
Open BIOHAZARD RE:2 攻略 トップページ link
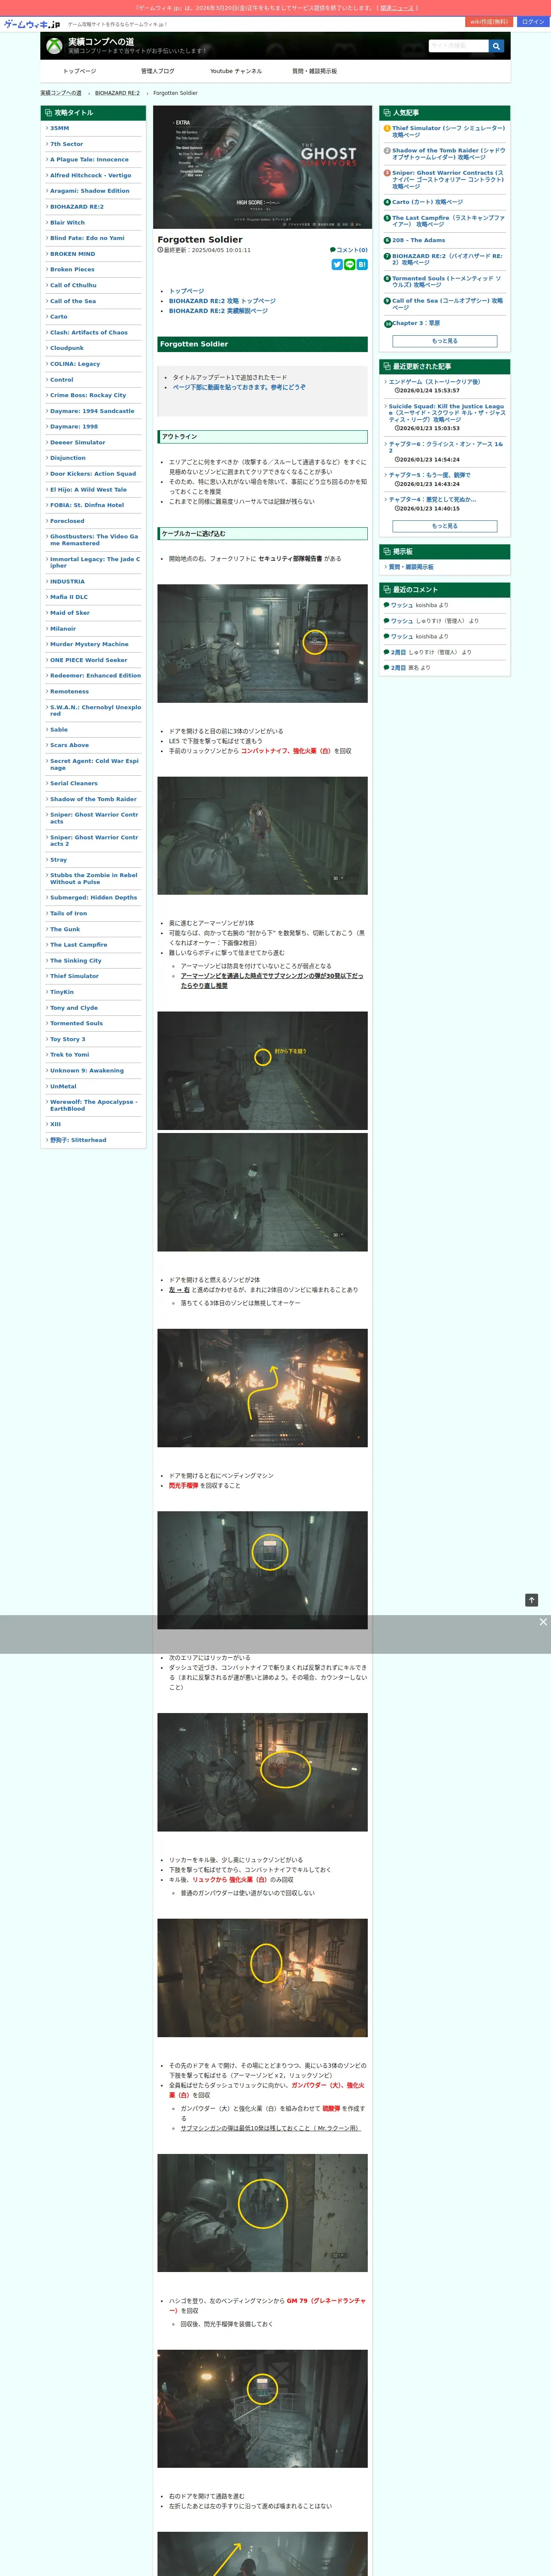click(222, 301)
